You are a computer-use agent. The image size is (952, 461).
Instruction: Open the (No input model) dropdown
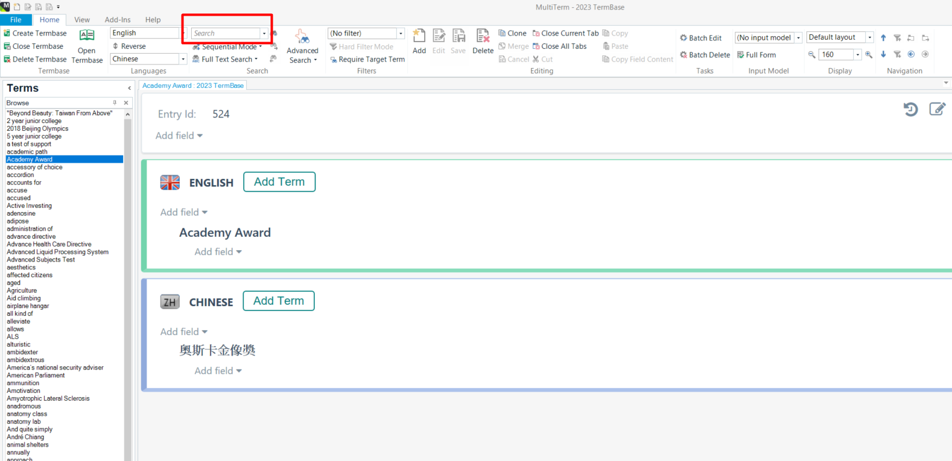[x=798, y=37]
